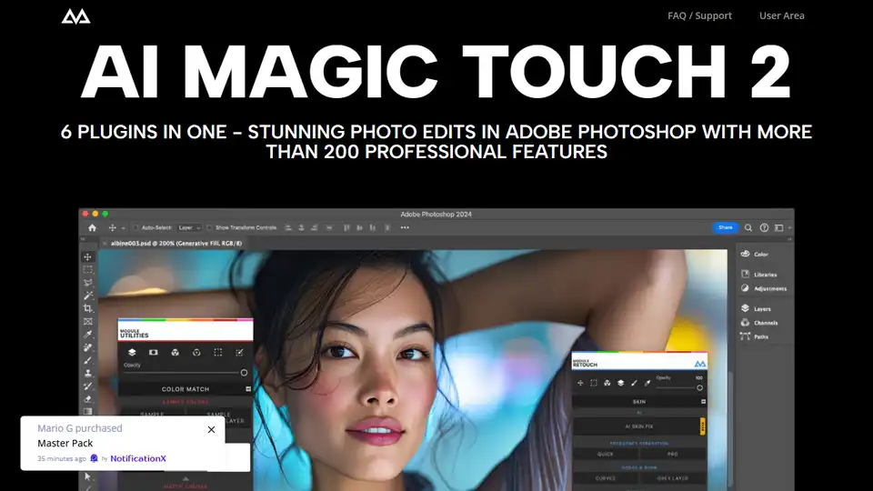
Task: Open the FAQ / Support page
Action: (699, 15)
